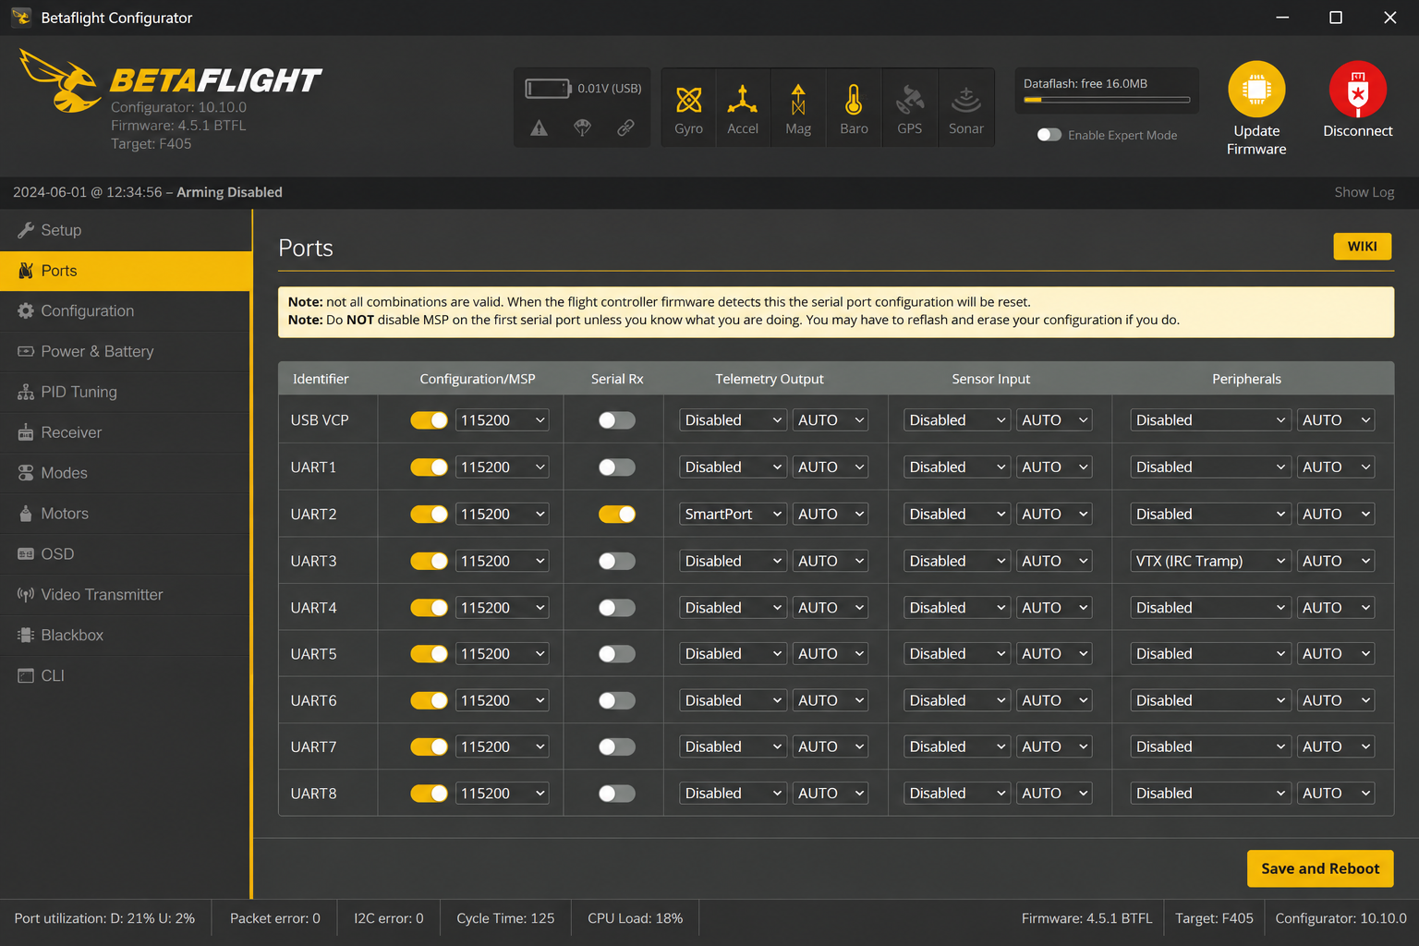Click the Baro sensor icon

tap(854, 100)
